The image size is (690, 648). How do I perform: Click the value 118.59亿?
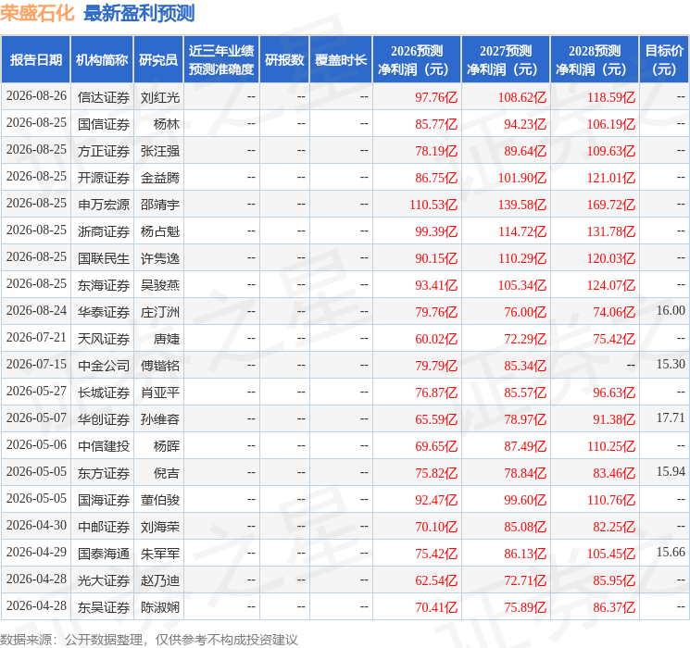[611, 97]
